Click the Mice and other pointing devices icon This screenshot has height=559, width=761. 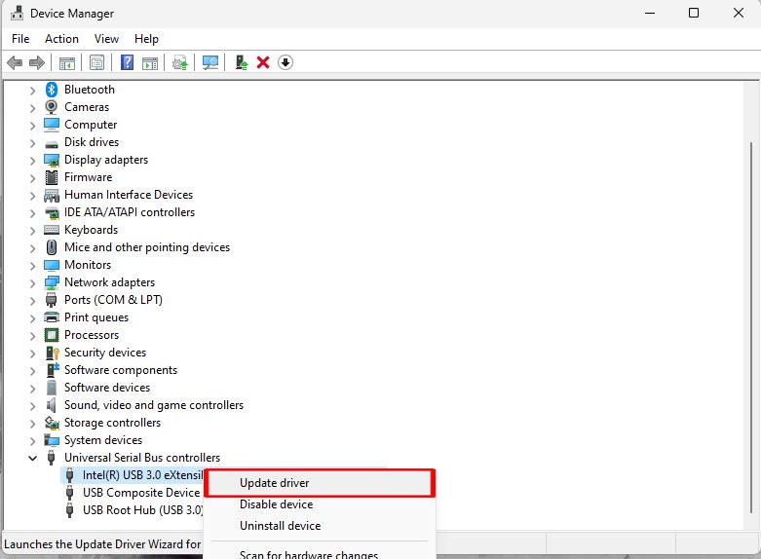[x=52, y=247]
